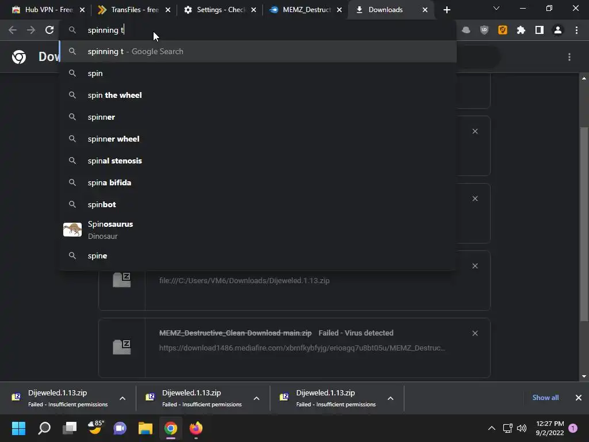Choose 'spin the wheel' suggestion
Image resolution: width=589 pixels, height=442 pixels.
coord(258,95)
